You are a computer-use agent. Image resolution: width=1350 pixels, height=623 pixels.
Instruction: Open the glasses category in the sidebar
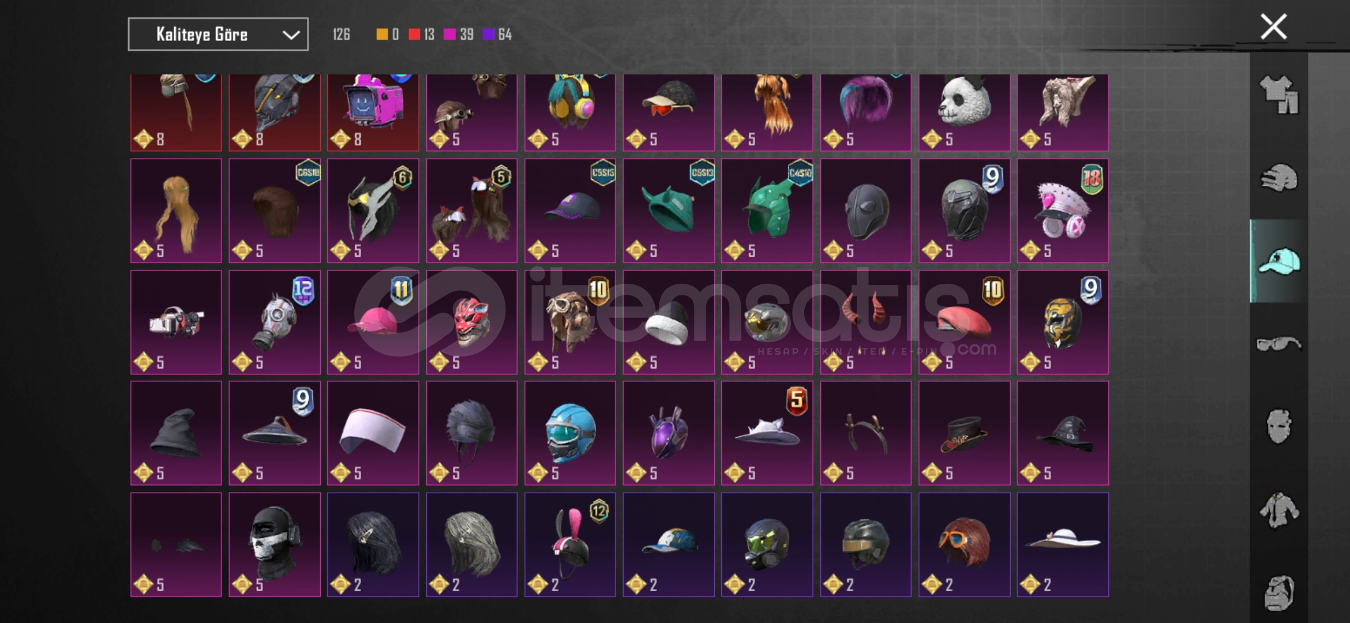(1278, 344)
